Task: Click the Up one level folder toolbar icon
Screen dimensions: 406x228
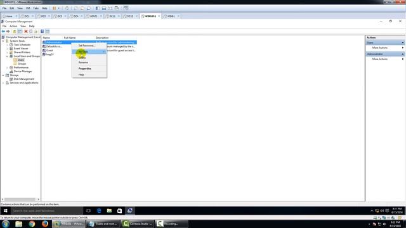Action: 15,31
